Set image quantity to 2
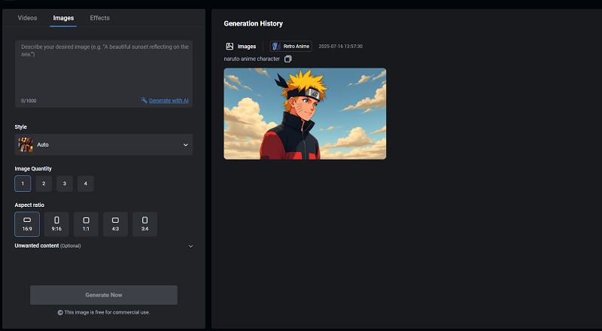This screenshot has height=331, width=602. (x=44, y=184)
